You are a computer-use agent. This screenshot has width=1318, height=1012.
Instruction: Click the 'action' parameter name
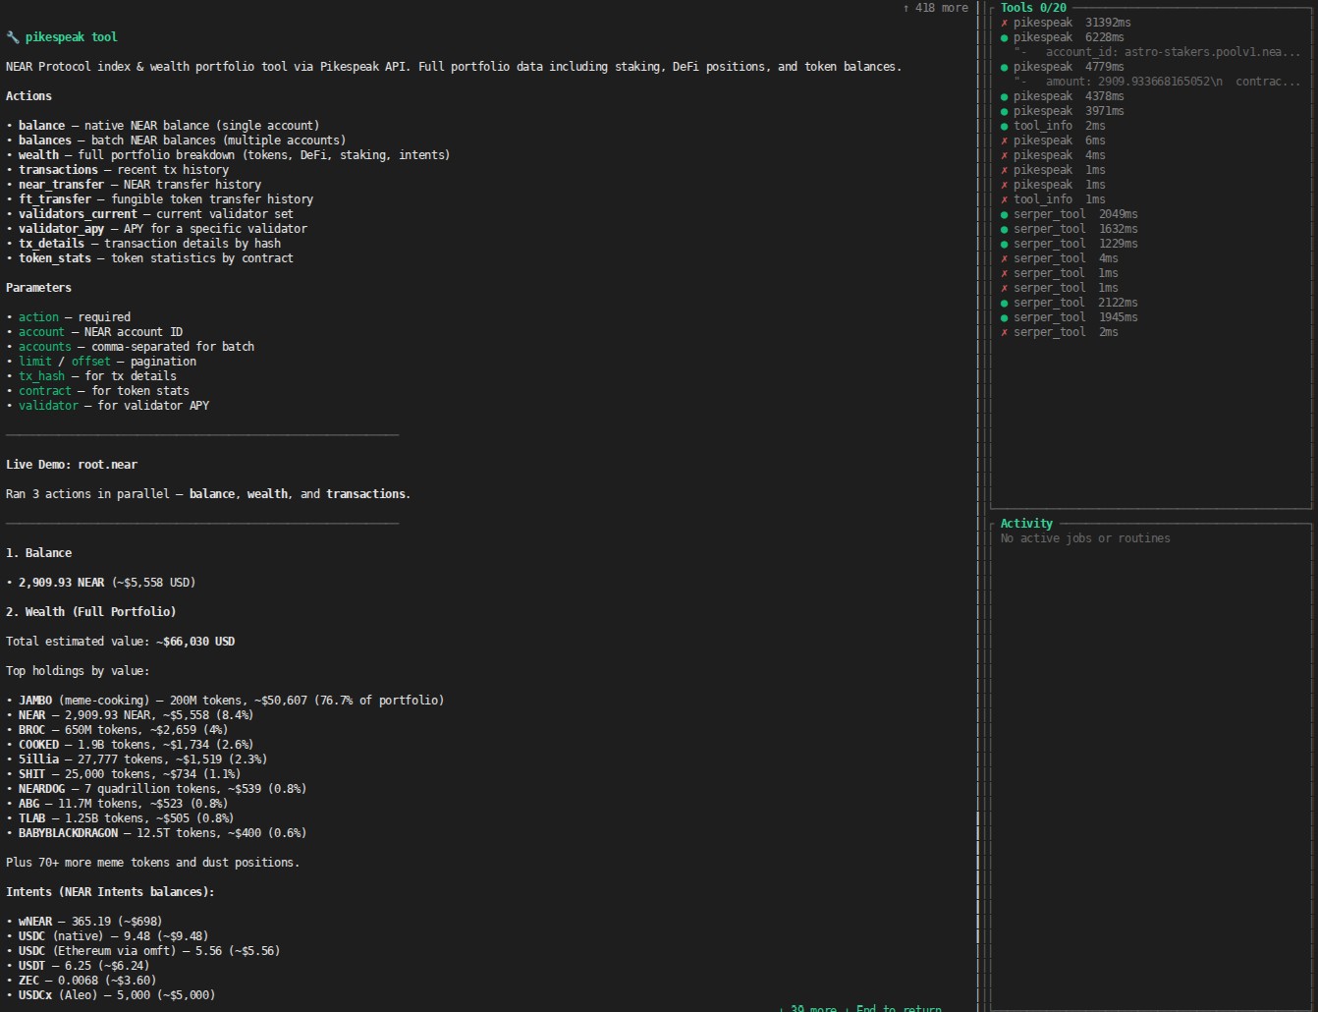tap(38, 317)
